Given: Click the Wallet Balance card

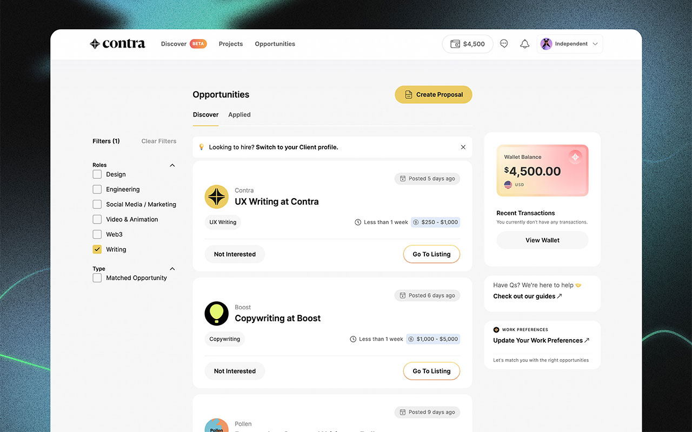Looking at the screenshot, I should tap(542, 171).
